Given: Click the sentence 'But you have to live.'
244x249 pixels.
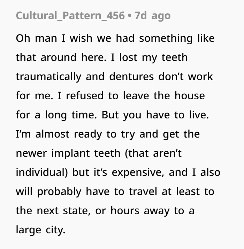Looking at the screenshot, I should (155, 115).
